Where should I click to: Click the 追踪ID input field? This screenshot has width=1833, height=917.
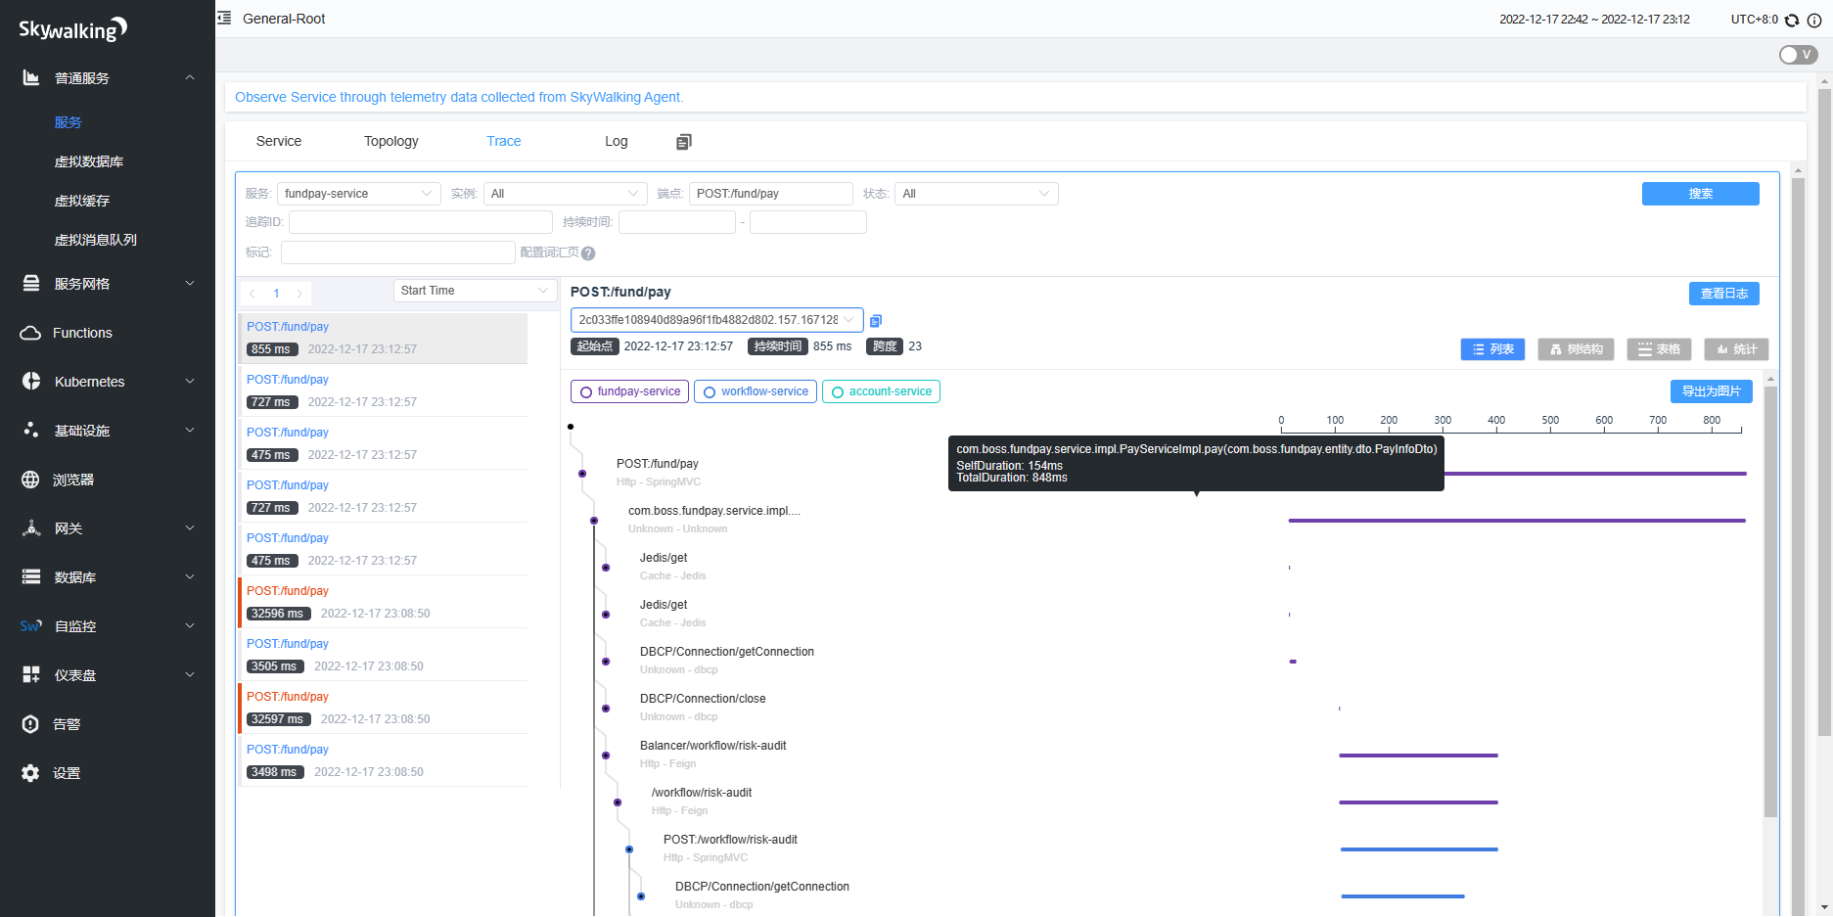[x=421, y=222]
